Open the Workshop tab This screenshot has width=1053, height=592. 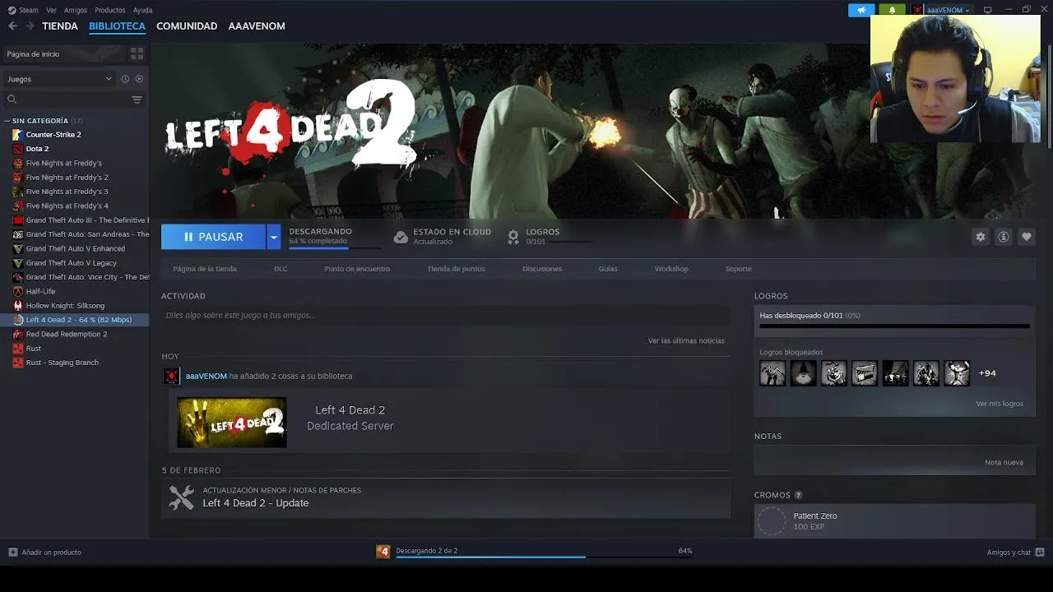671,269
